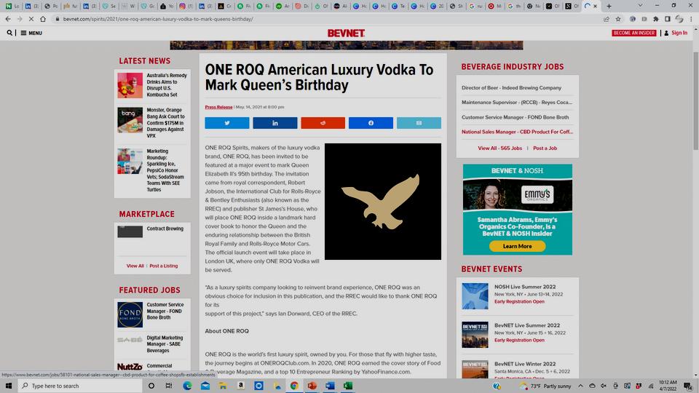Click Learn More on Emmy's Organics ad
699x393 pixels.
(517, 246)
